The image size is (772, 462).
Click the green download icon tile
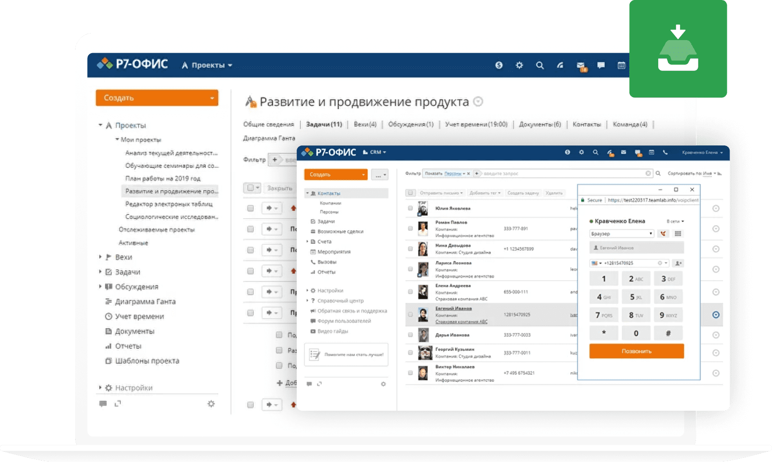678,48
